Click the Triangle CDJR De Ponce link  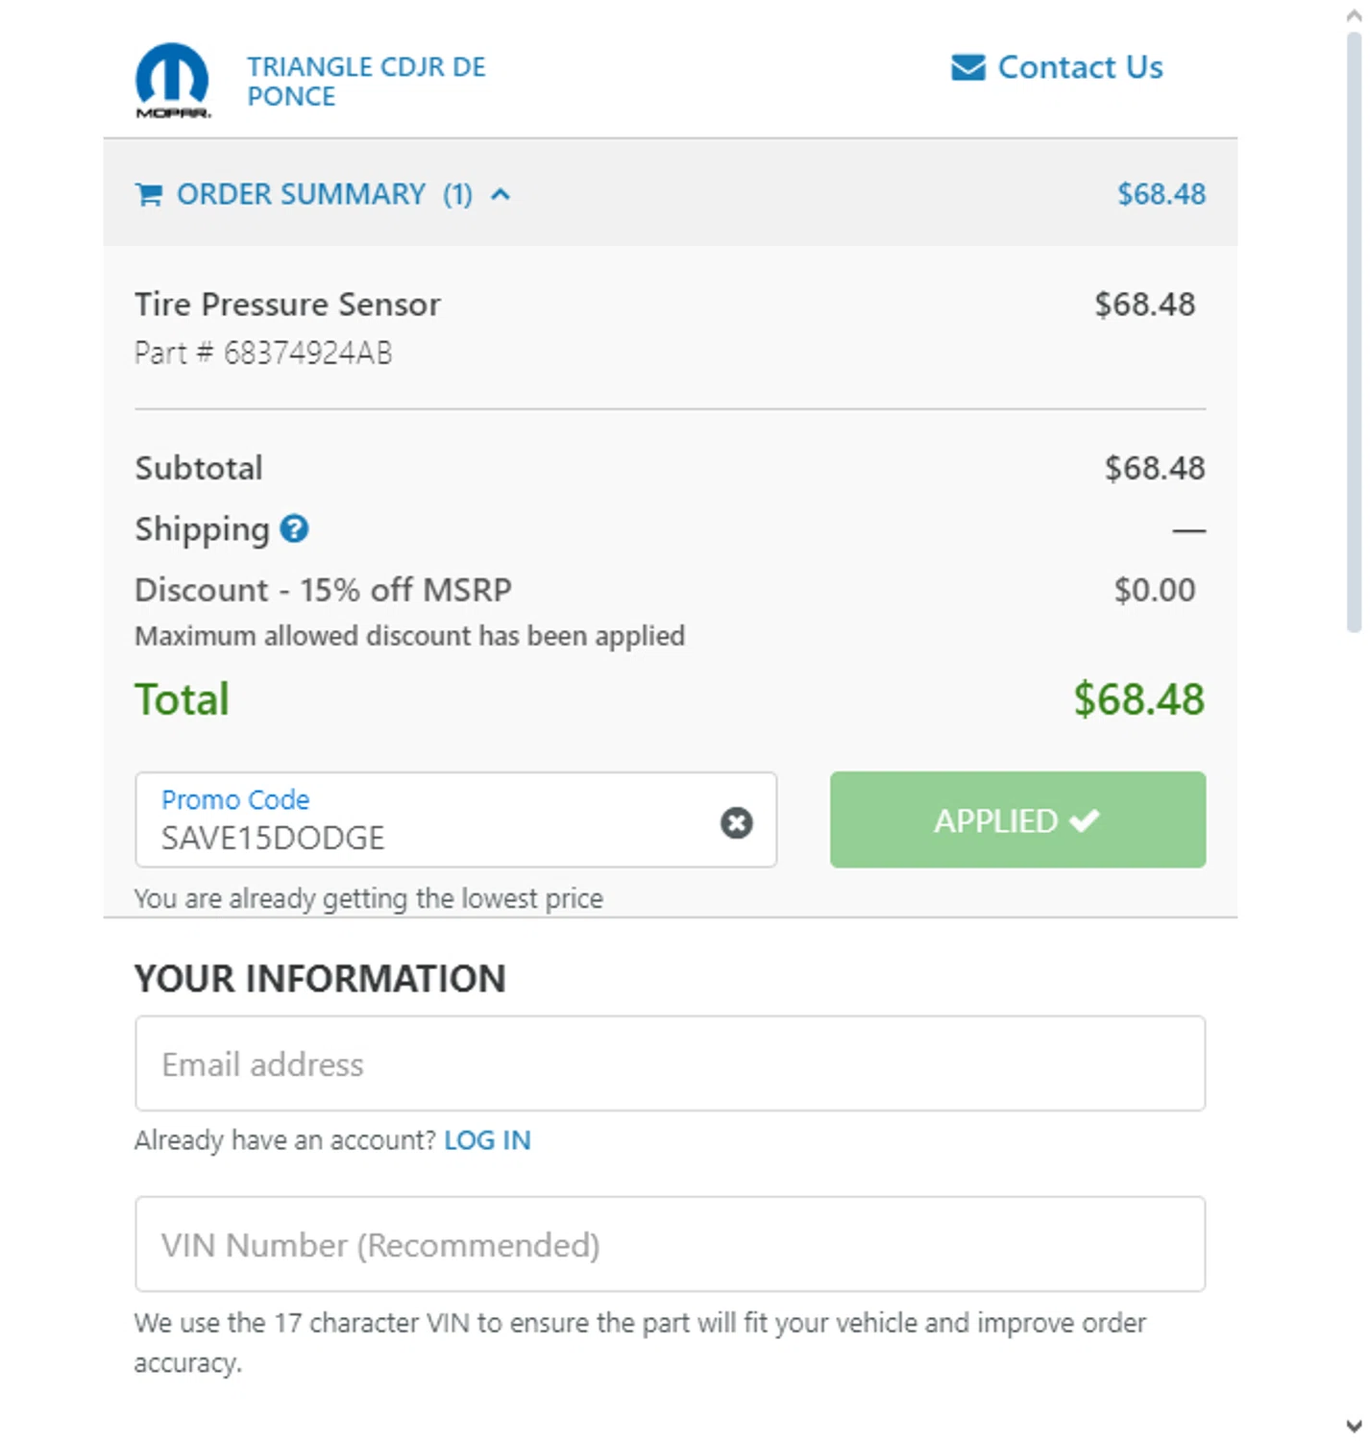(x=366, y=82)
